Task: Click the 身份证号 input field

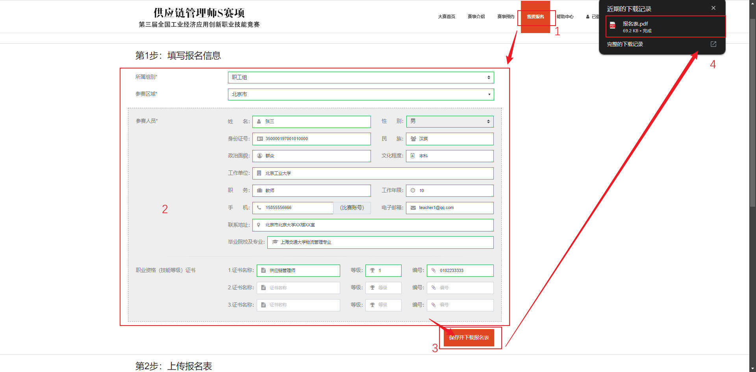Action: [311, 139]
